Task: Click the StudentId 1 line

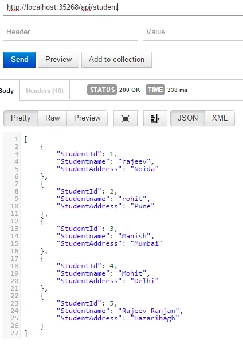Action: coord(87,154)
